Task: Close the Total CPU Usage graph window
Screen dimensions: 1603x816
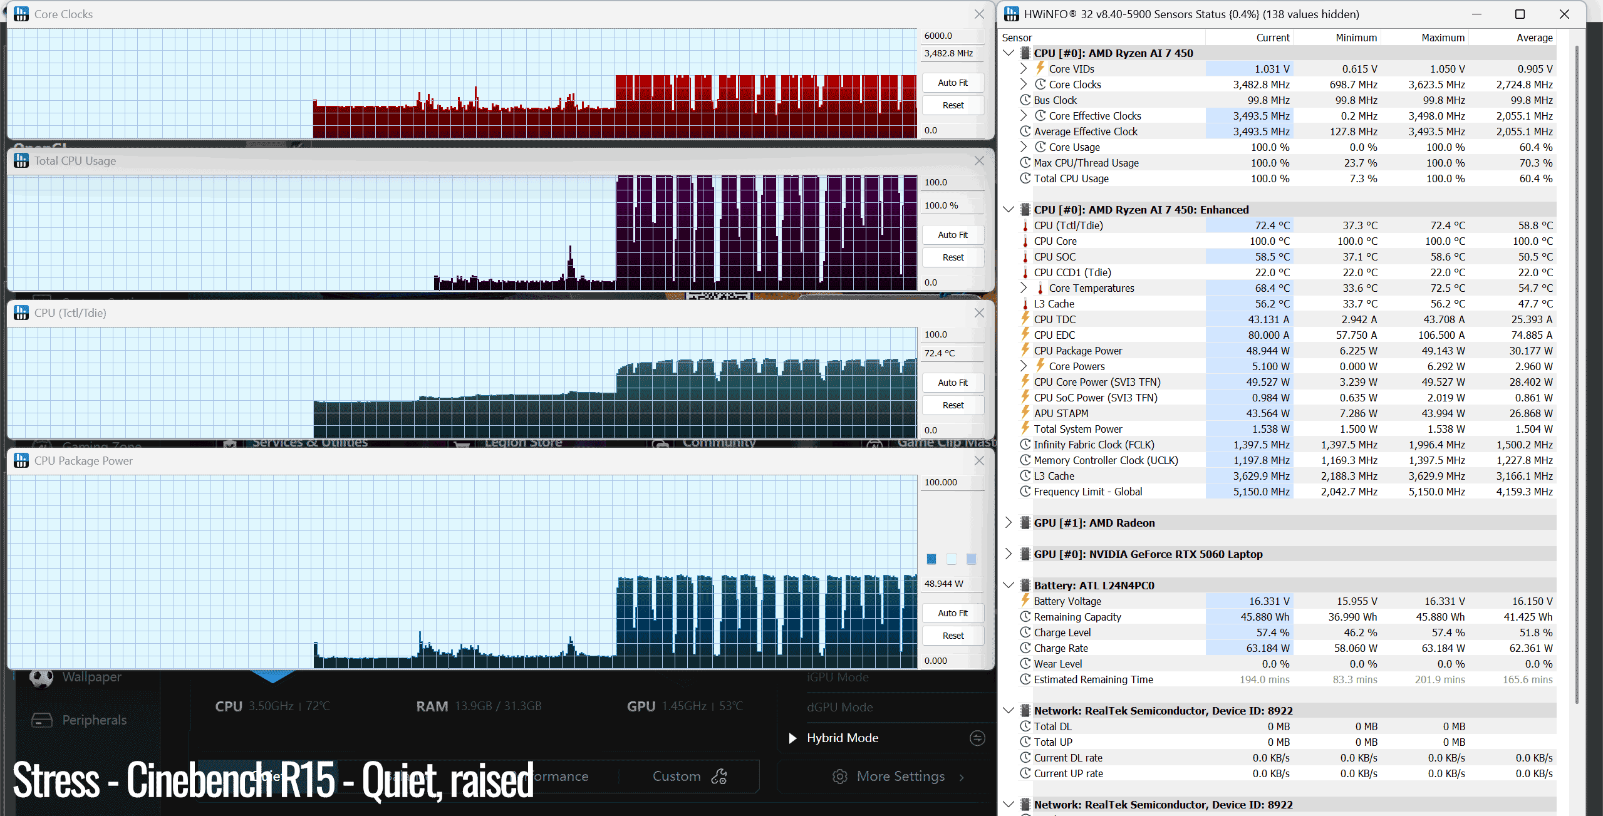Action: pyautogui.click(x=979, y=161)
